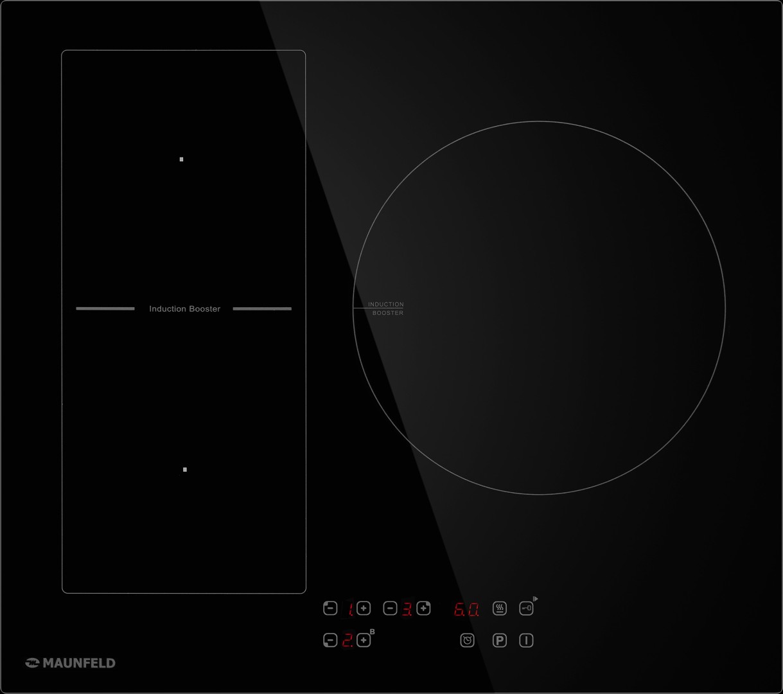Image resolution: width=783 pixels, height=694 pixels.
Task: Click the MAUNFELD brand logo
Action: [71, 663]
